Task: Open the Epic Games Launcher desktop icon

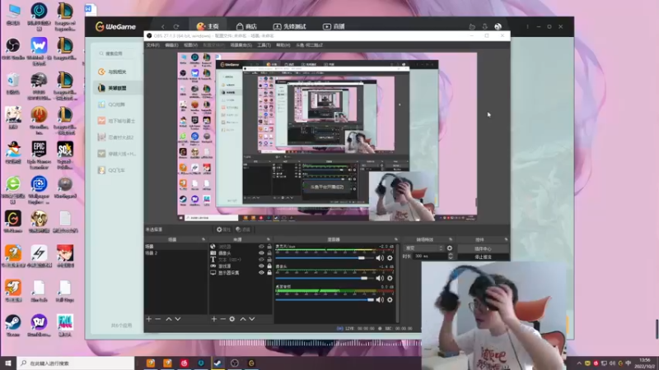Action: (x=39, y=155)
